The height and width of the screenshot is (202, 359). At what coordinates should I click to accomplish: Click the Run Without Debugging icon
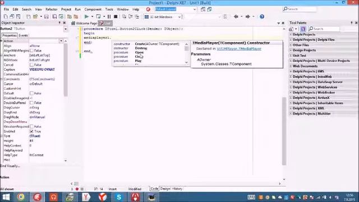point(99,16)
